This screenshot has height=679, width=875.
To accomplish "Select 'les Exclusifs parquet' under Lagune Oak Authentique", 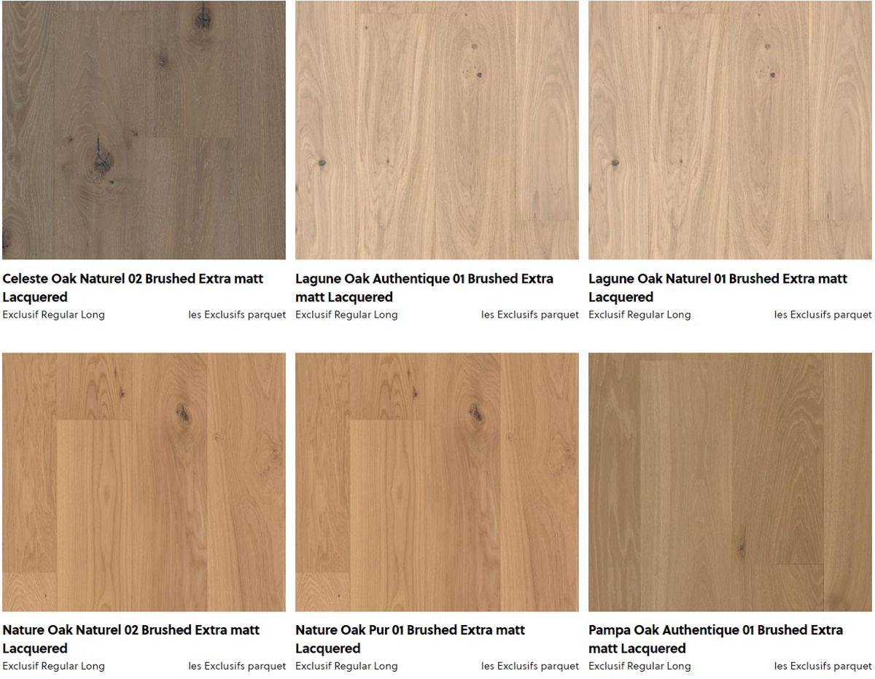I will point(530,315).
